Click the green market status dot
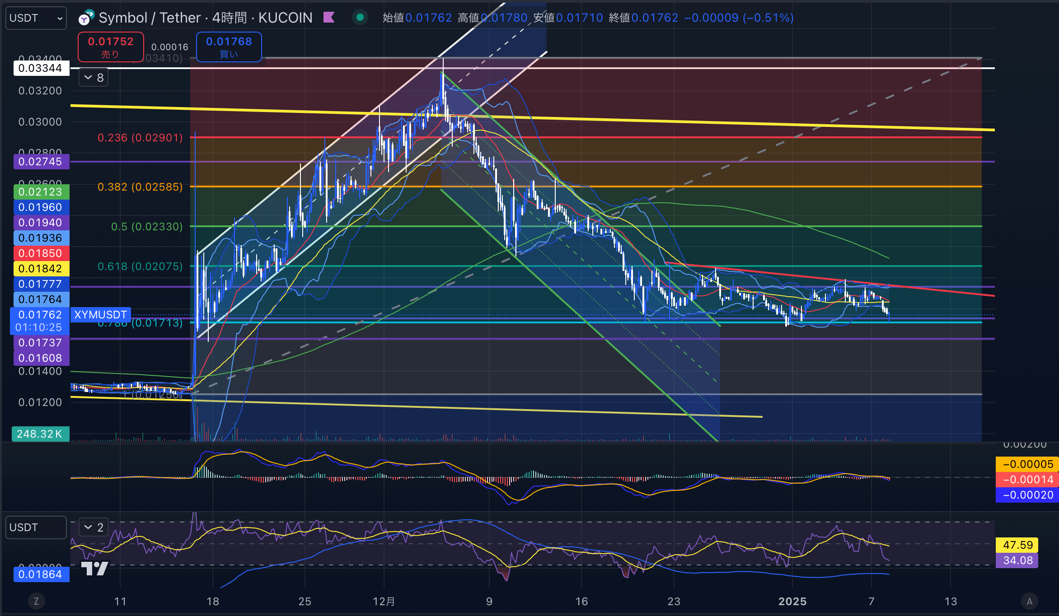 (x=360, y=18)
